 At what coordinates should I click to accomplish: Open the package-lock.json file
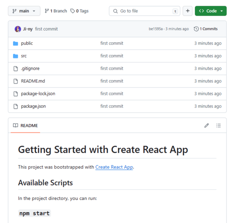pyautogui.click(x=38, y=94)
